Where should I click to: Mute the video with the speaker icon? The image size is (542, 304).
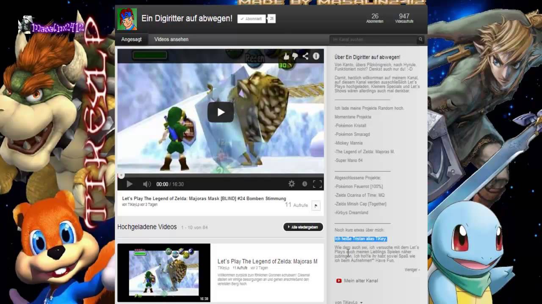pos(147,184)
